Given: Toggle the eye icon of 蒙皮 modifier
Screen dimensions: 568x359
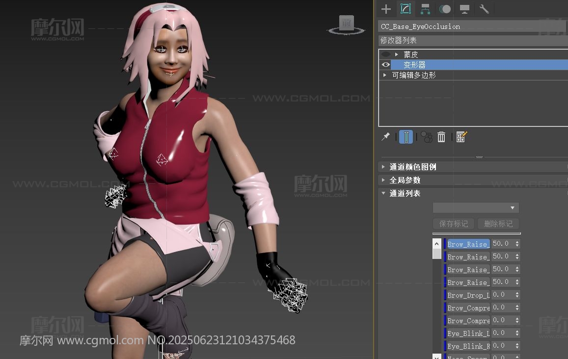Looking at the screenshot, I should tap(386, 54).
